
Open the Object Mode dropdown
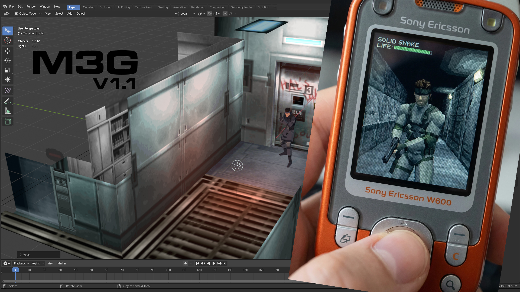coord(27,14)
